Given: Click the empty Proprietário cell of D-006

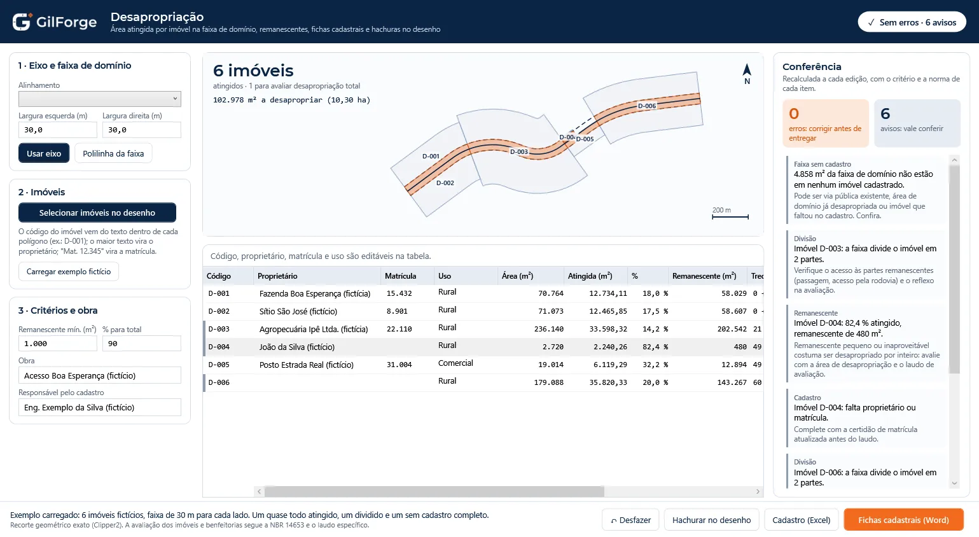Looking at the screenshot, I should click(317, 382).
